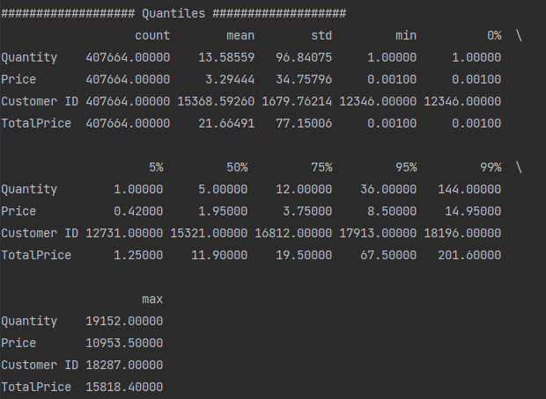Image resolution: width=546 pixels, height=399 pixels.
Task: Click the Customer ID 5% value 12731.00000
Action: (124, 233)
